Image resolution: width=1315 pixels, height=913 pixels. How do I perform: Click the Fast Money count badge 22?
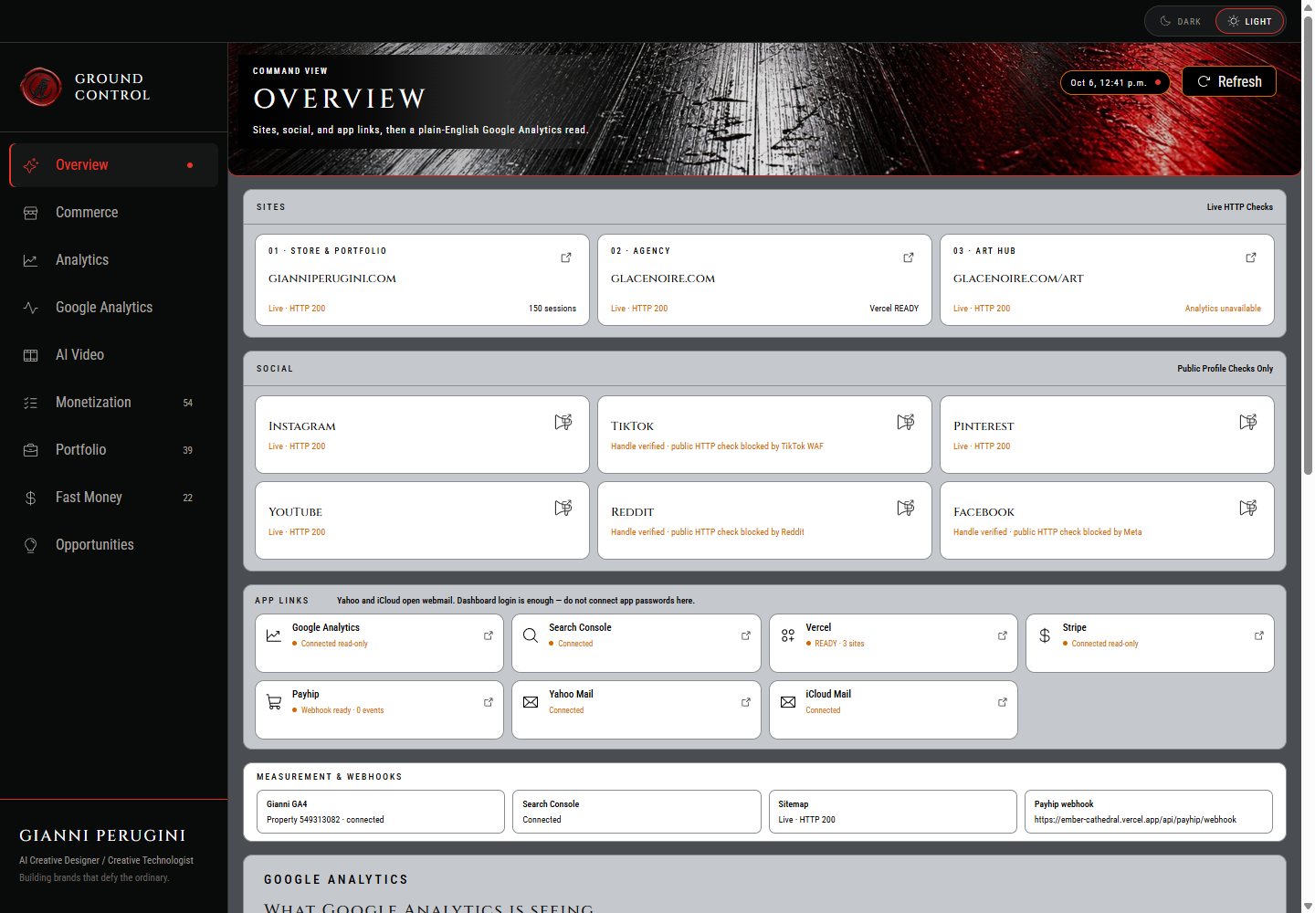pos(187,498)
